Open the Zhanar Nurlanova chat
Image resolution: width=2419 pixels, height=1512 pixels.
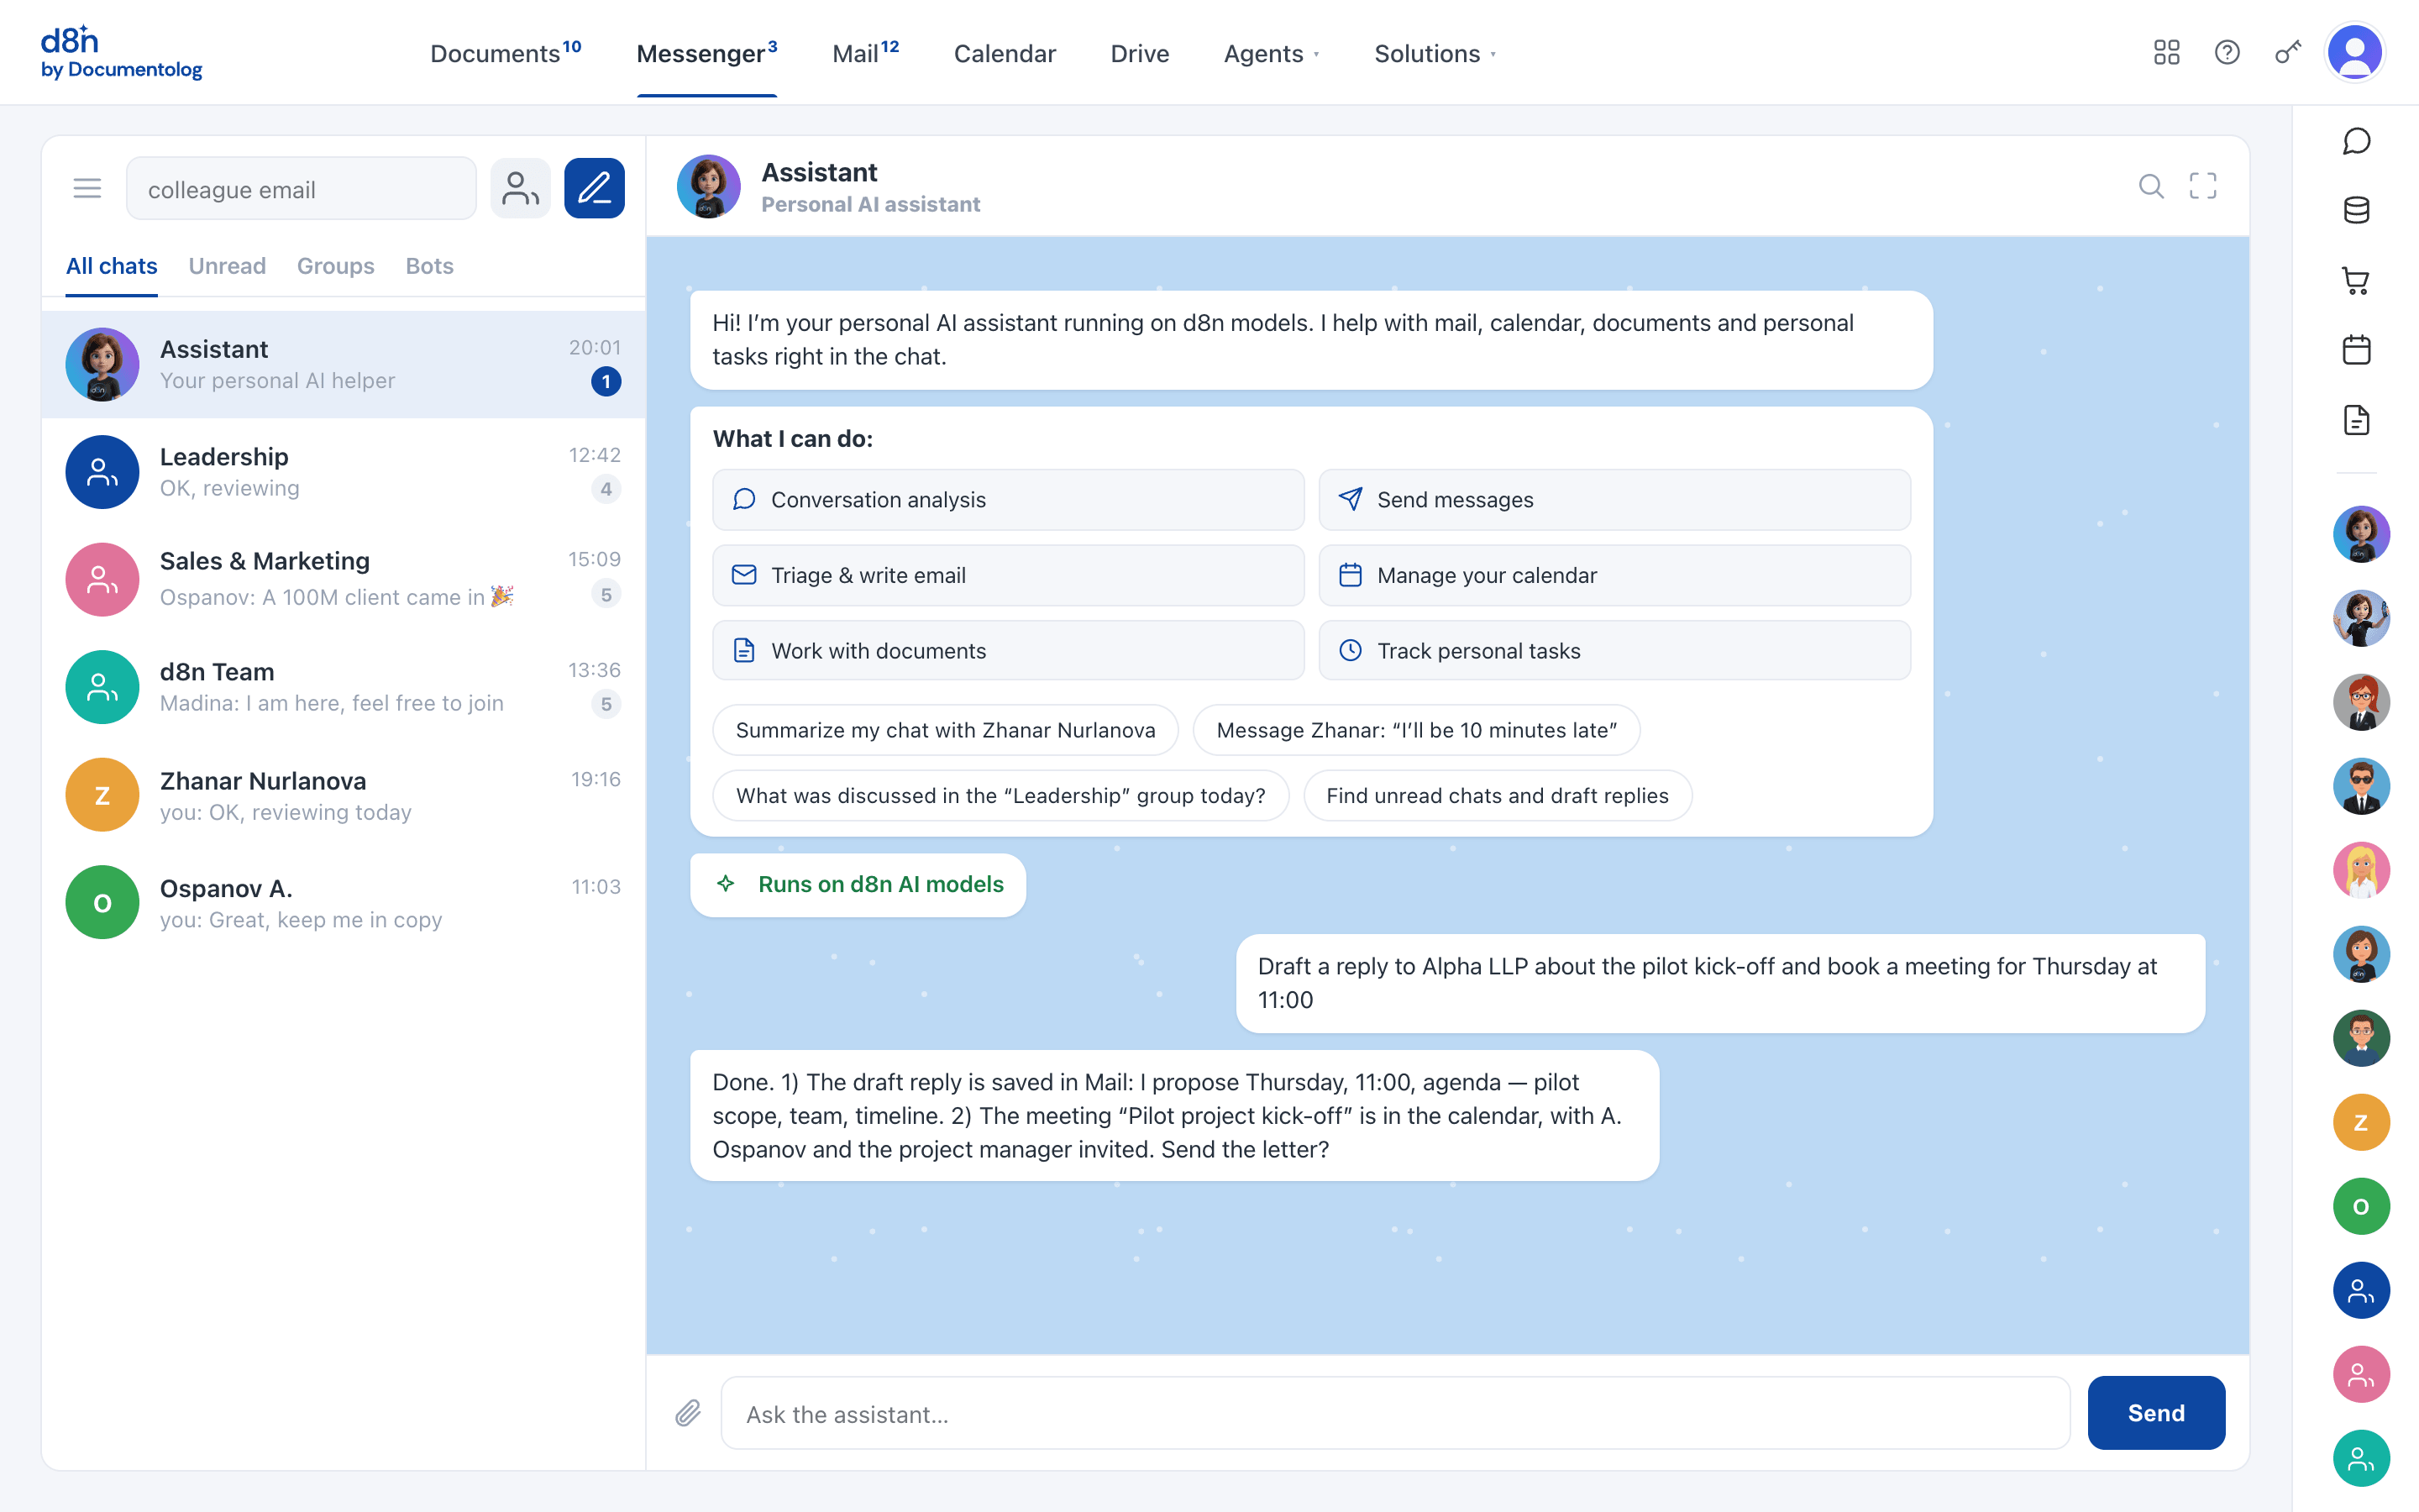343,795
